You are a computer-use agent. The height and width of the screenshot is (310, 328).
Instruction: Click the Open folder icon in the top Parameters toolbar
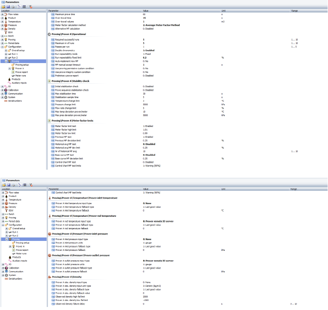(x=3, y=7)
